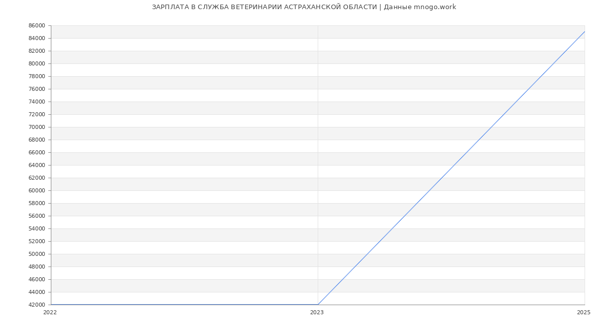Click the 70000 y-axis label

37,127
